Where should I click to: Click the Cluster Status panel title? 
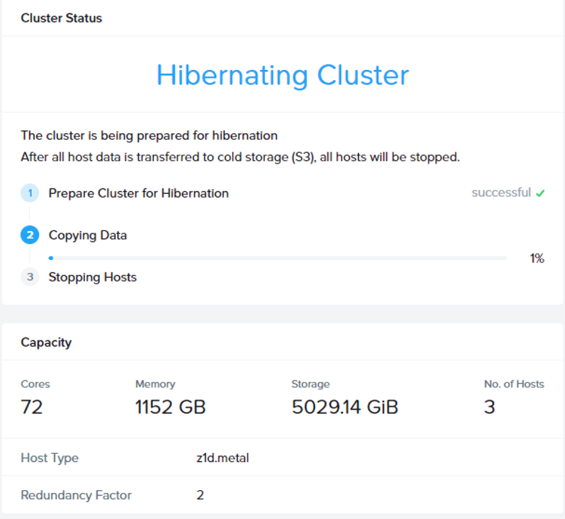click(x=61, y=18)
